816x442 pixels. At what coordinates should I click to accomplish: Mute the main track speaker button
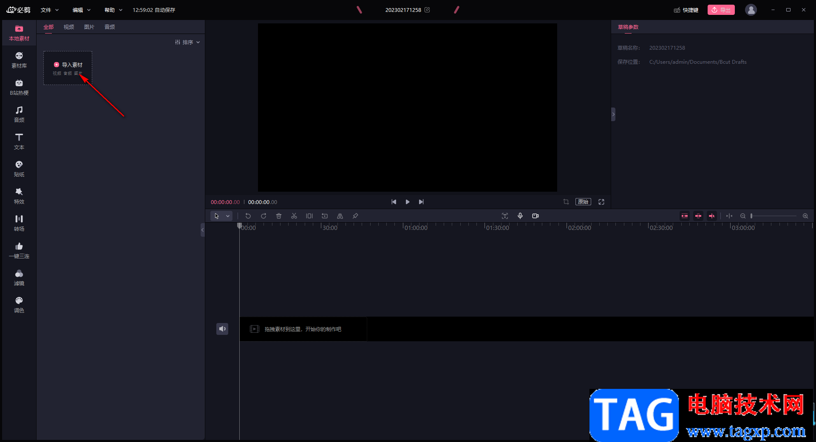(222, 329)
